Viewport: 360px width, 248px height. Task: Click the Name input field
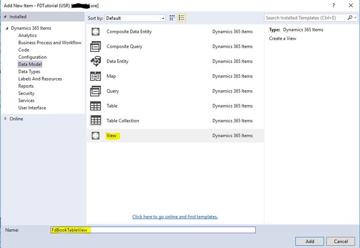point(153,230)
